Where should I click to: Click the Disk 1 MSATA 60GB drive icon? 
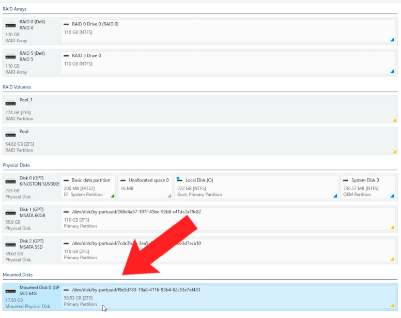11,213
